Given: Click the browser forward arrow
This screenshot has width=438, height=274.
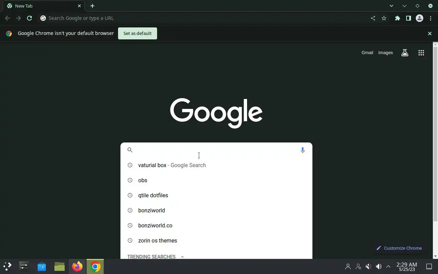Looking at the screenshot, I should (x=18, y=18).
